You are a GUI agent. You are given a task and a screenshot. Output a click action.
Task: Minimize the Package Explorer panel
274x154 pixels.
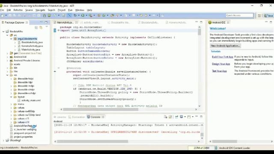coord(41,22)
